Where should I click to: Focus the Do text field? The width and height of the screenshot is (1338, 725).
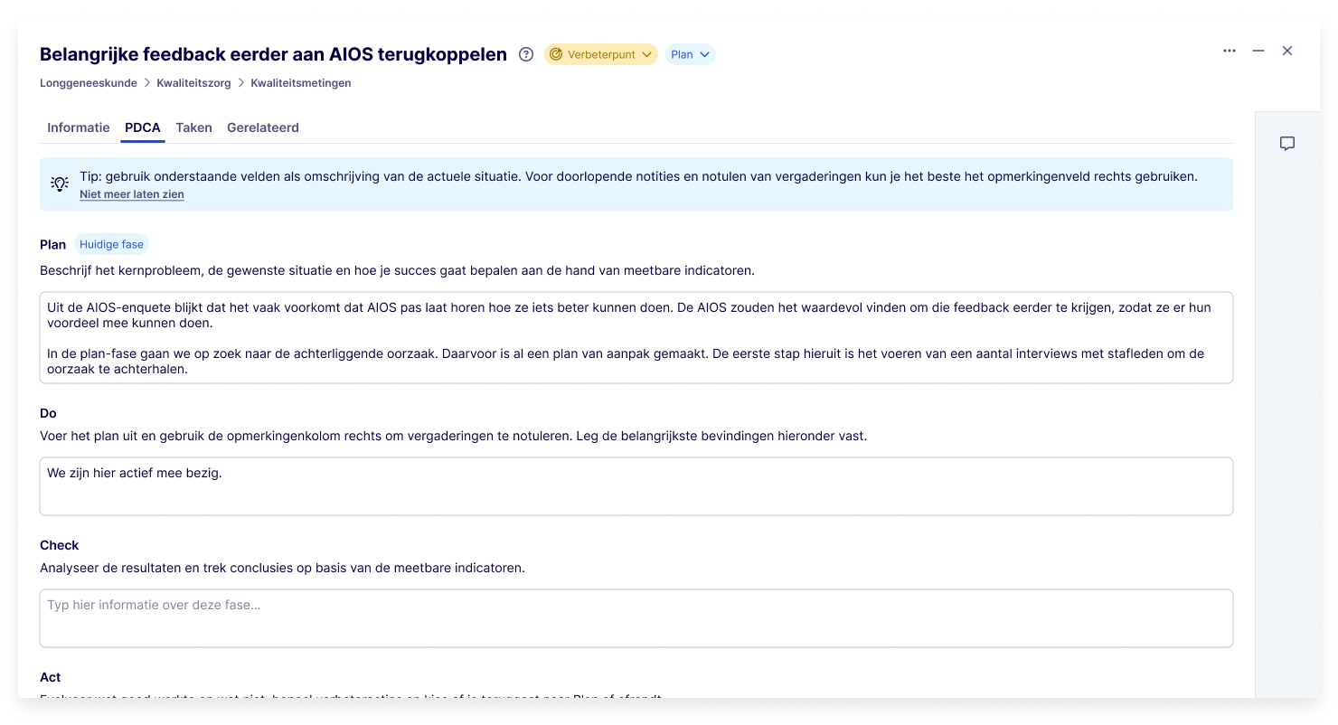point(636,486)
